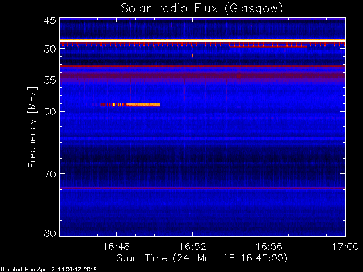Click the '16:52' time axis label
This screenshot has height=272, width=363.
pyautogui.click(x=193, y=246)
